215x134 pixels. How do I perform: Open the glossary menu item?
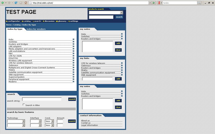61,21
